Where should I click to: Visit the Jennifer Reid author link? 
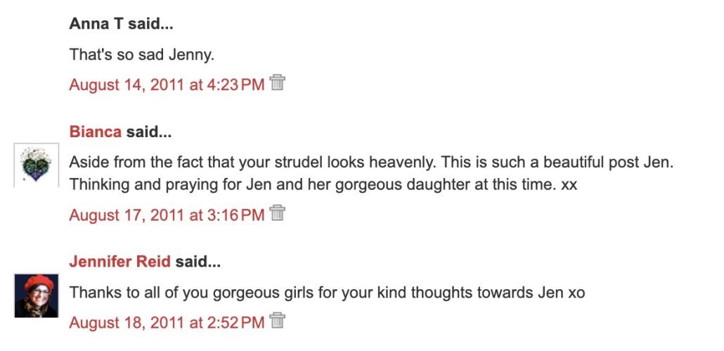click(x=119, y=262)
